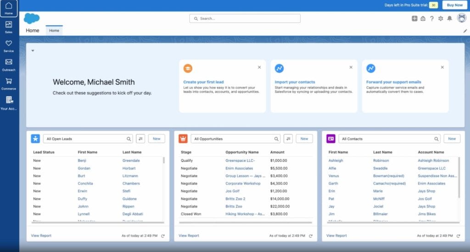Screen dimensions: 470x252
Task: Click the $22,000.00 amount cell
Action: (x=280, y=207)
